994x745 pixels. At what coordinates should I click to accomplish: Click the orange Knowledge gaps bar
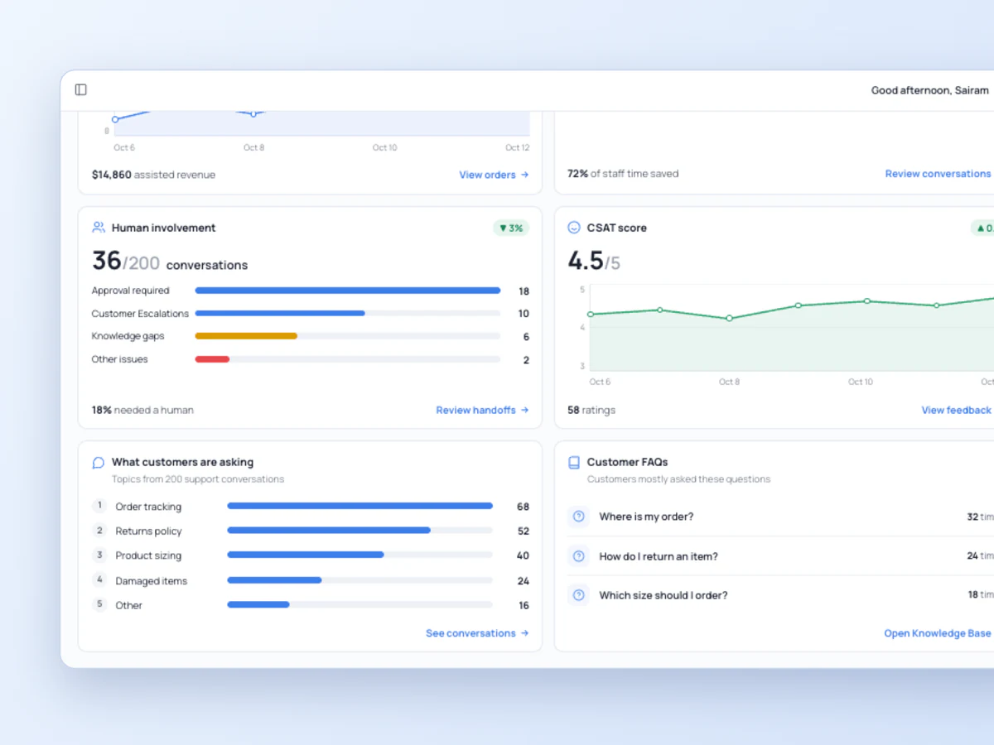tap(246, 336)
